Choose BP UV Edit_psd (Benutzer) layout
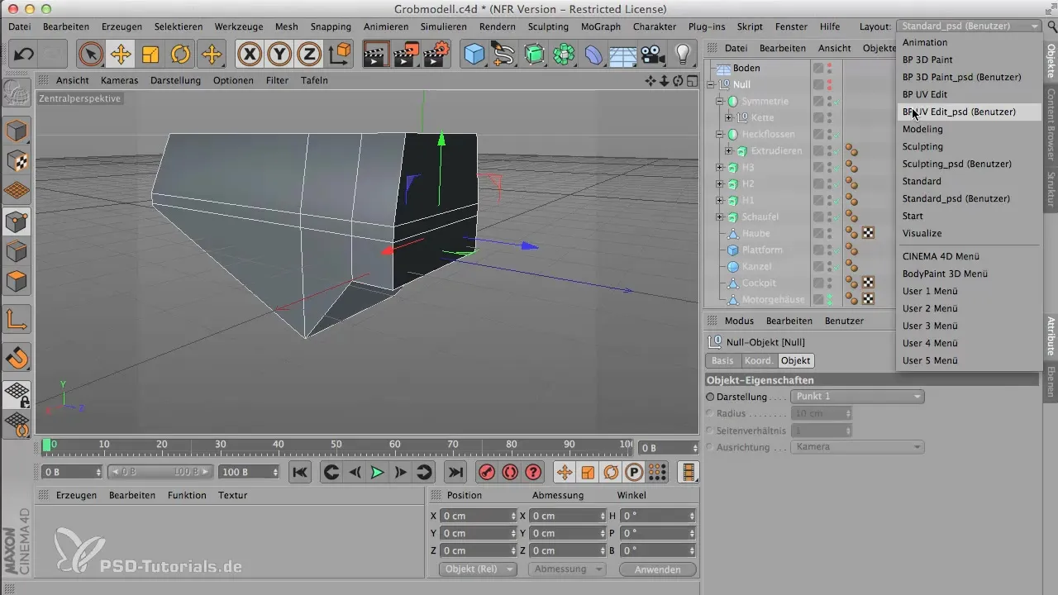This screenshot has width=1058, height=595. click(x=969, y=112)
